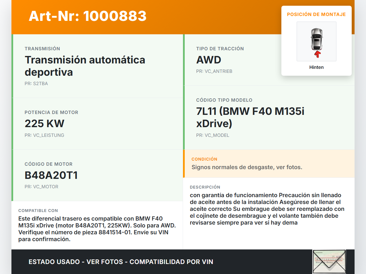Select the PR: S2TBA code text

pos(36,83)
